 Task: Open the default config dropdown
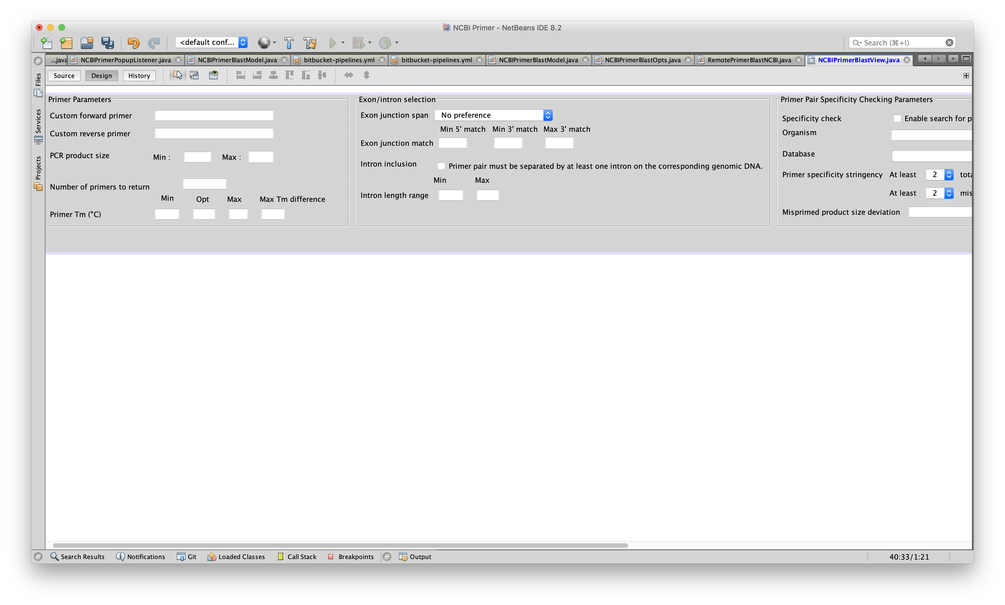tap(212, 42)
